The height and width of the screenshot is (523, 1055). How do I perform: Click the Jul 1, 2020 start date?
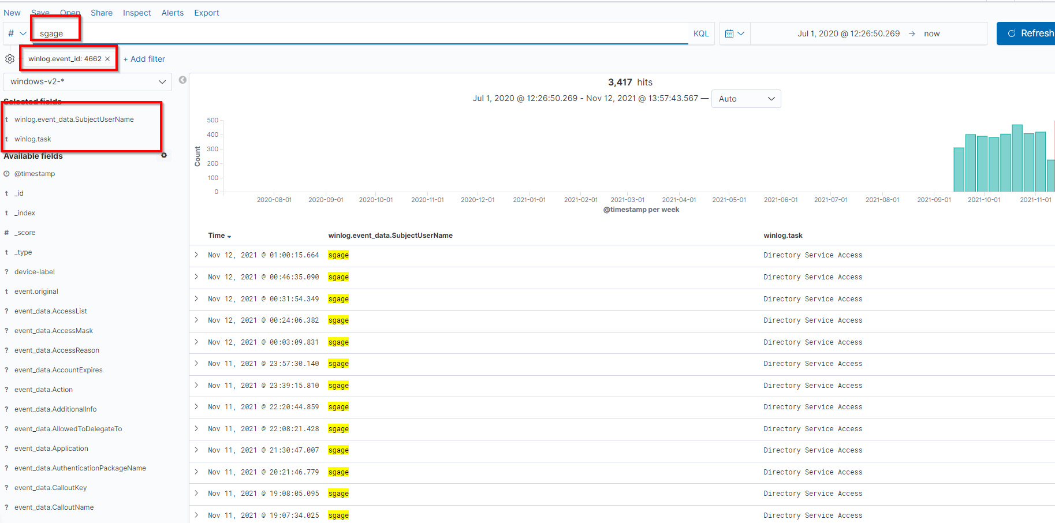click(848, 33)
